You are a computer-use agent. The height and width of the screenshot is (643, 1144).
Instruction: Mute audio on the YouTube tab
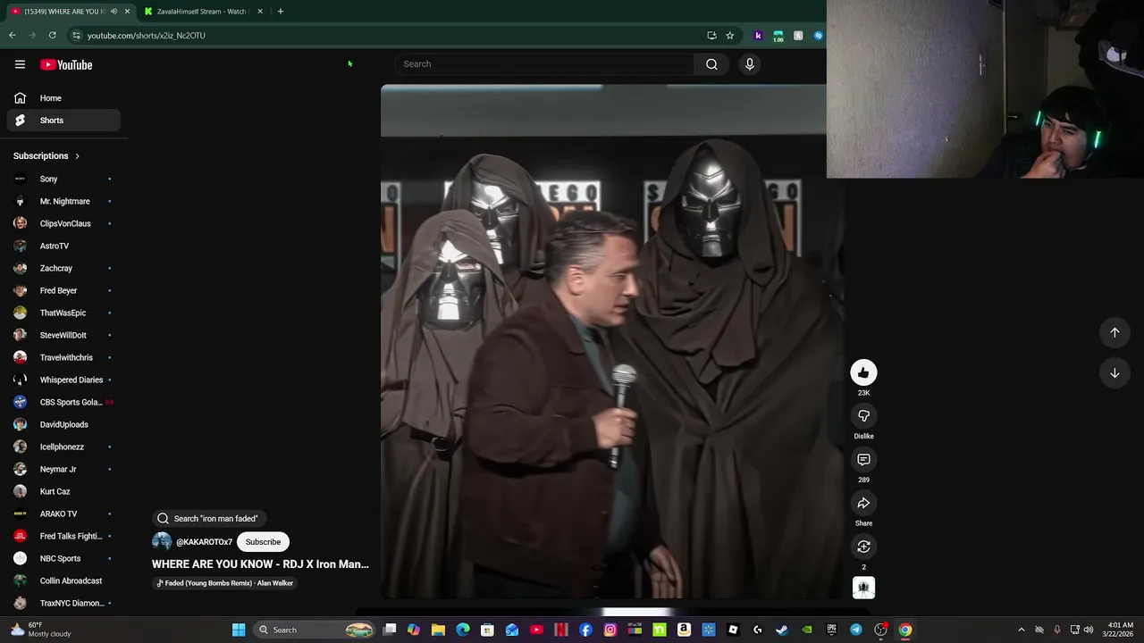point(114,12)
